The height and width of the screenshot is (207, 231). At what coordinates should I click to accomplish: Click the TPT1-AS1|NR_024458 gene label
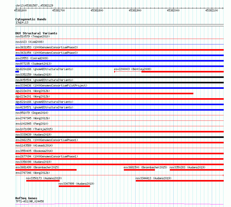(30, 201)
